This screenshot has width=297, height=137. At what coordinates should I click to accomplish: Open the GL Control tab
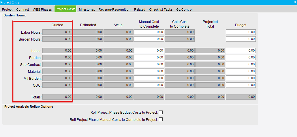(184, 9)
